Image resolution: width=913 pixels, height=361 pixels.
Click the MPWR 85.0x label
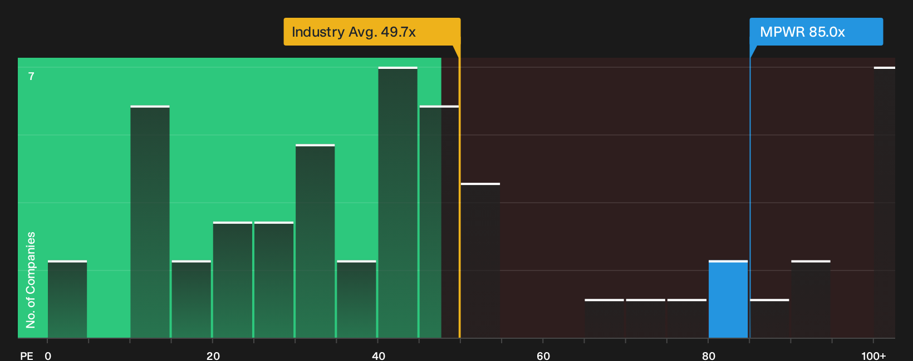(816, 32)
